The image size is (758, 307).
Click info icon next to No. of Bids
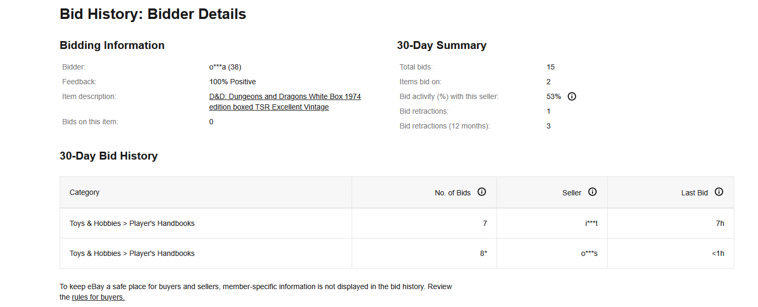(482, 192)
